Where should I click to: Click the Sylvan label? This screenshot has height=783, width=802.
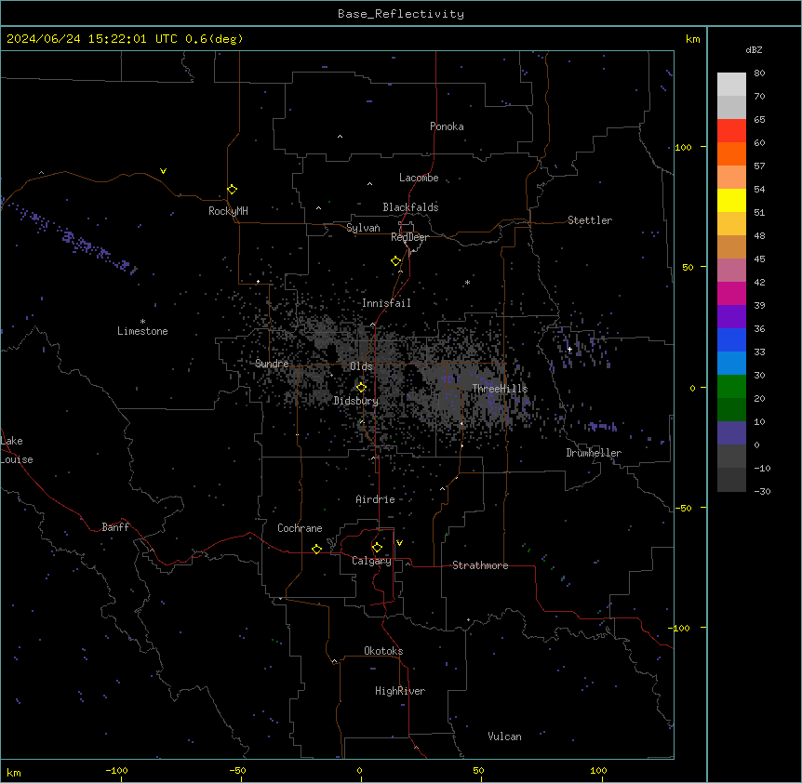(x=363, y=228)
